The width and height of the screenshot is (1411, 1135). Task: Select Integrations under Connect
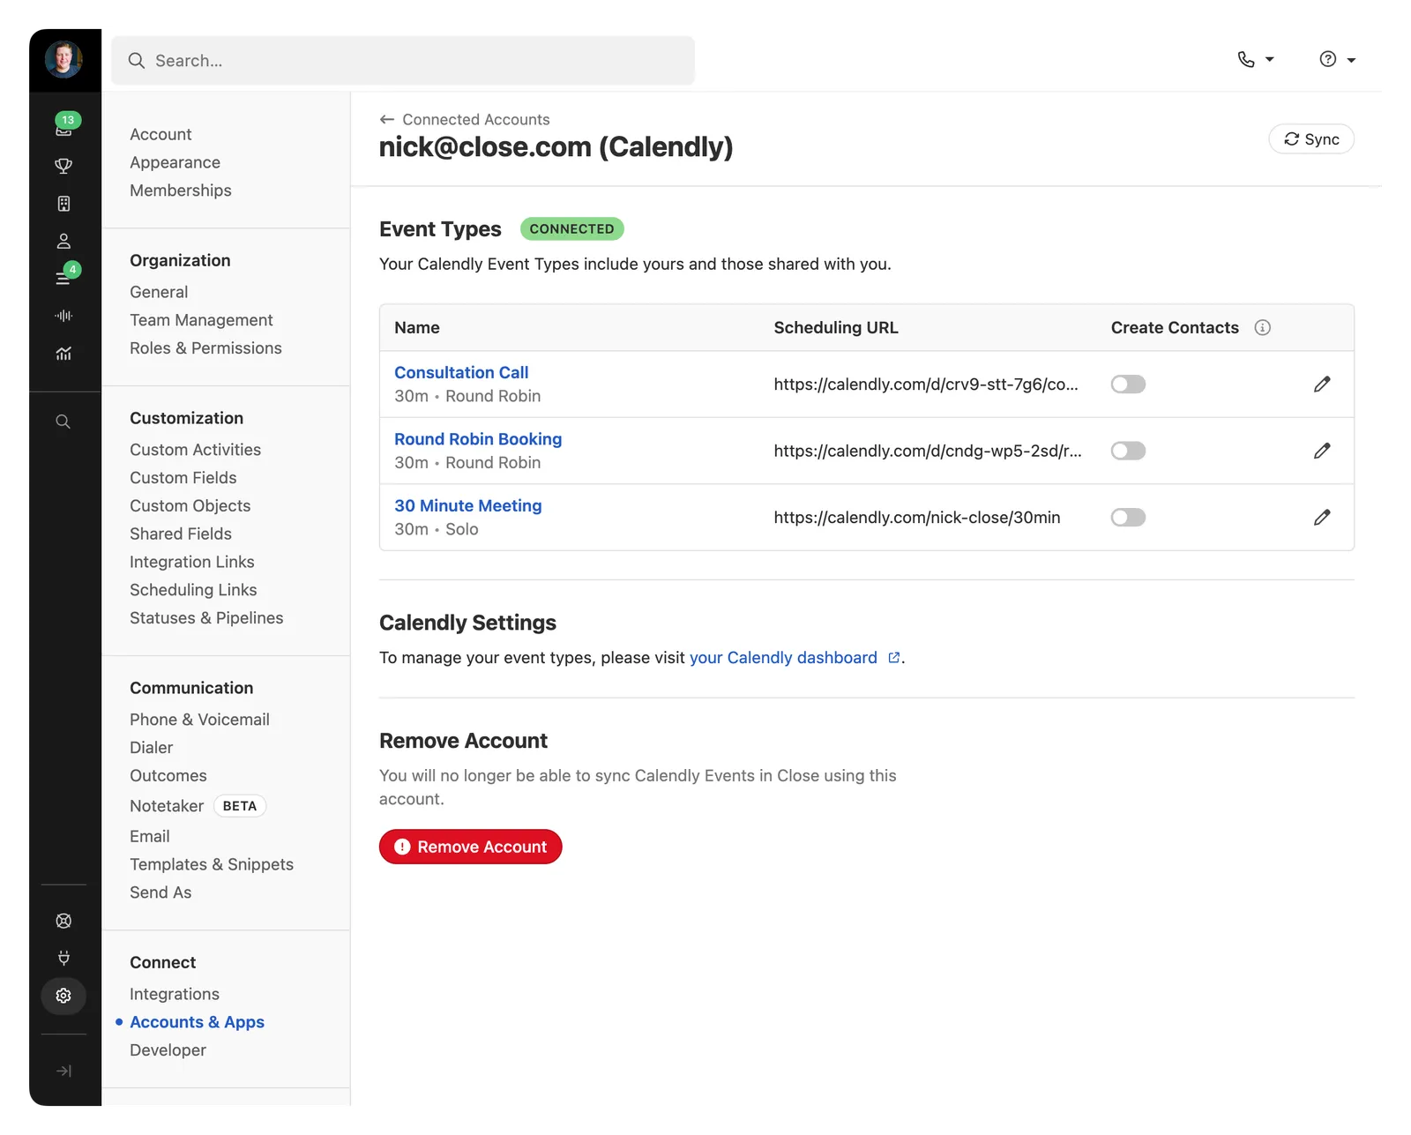(x=175, y=994)
